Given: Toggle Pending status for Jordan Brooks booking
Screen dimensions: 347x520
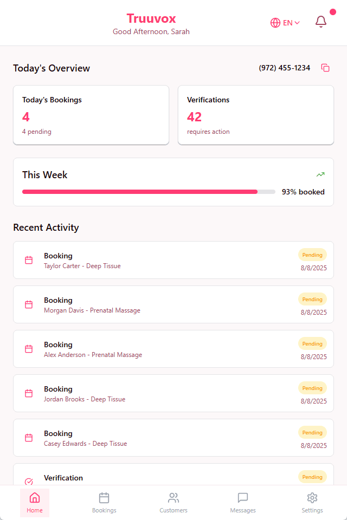Looking at the screenshot, I should [312, 388].
